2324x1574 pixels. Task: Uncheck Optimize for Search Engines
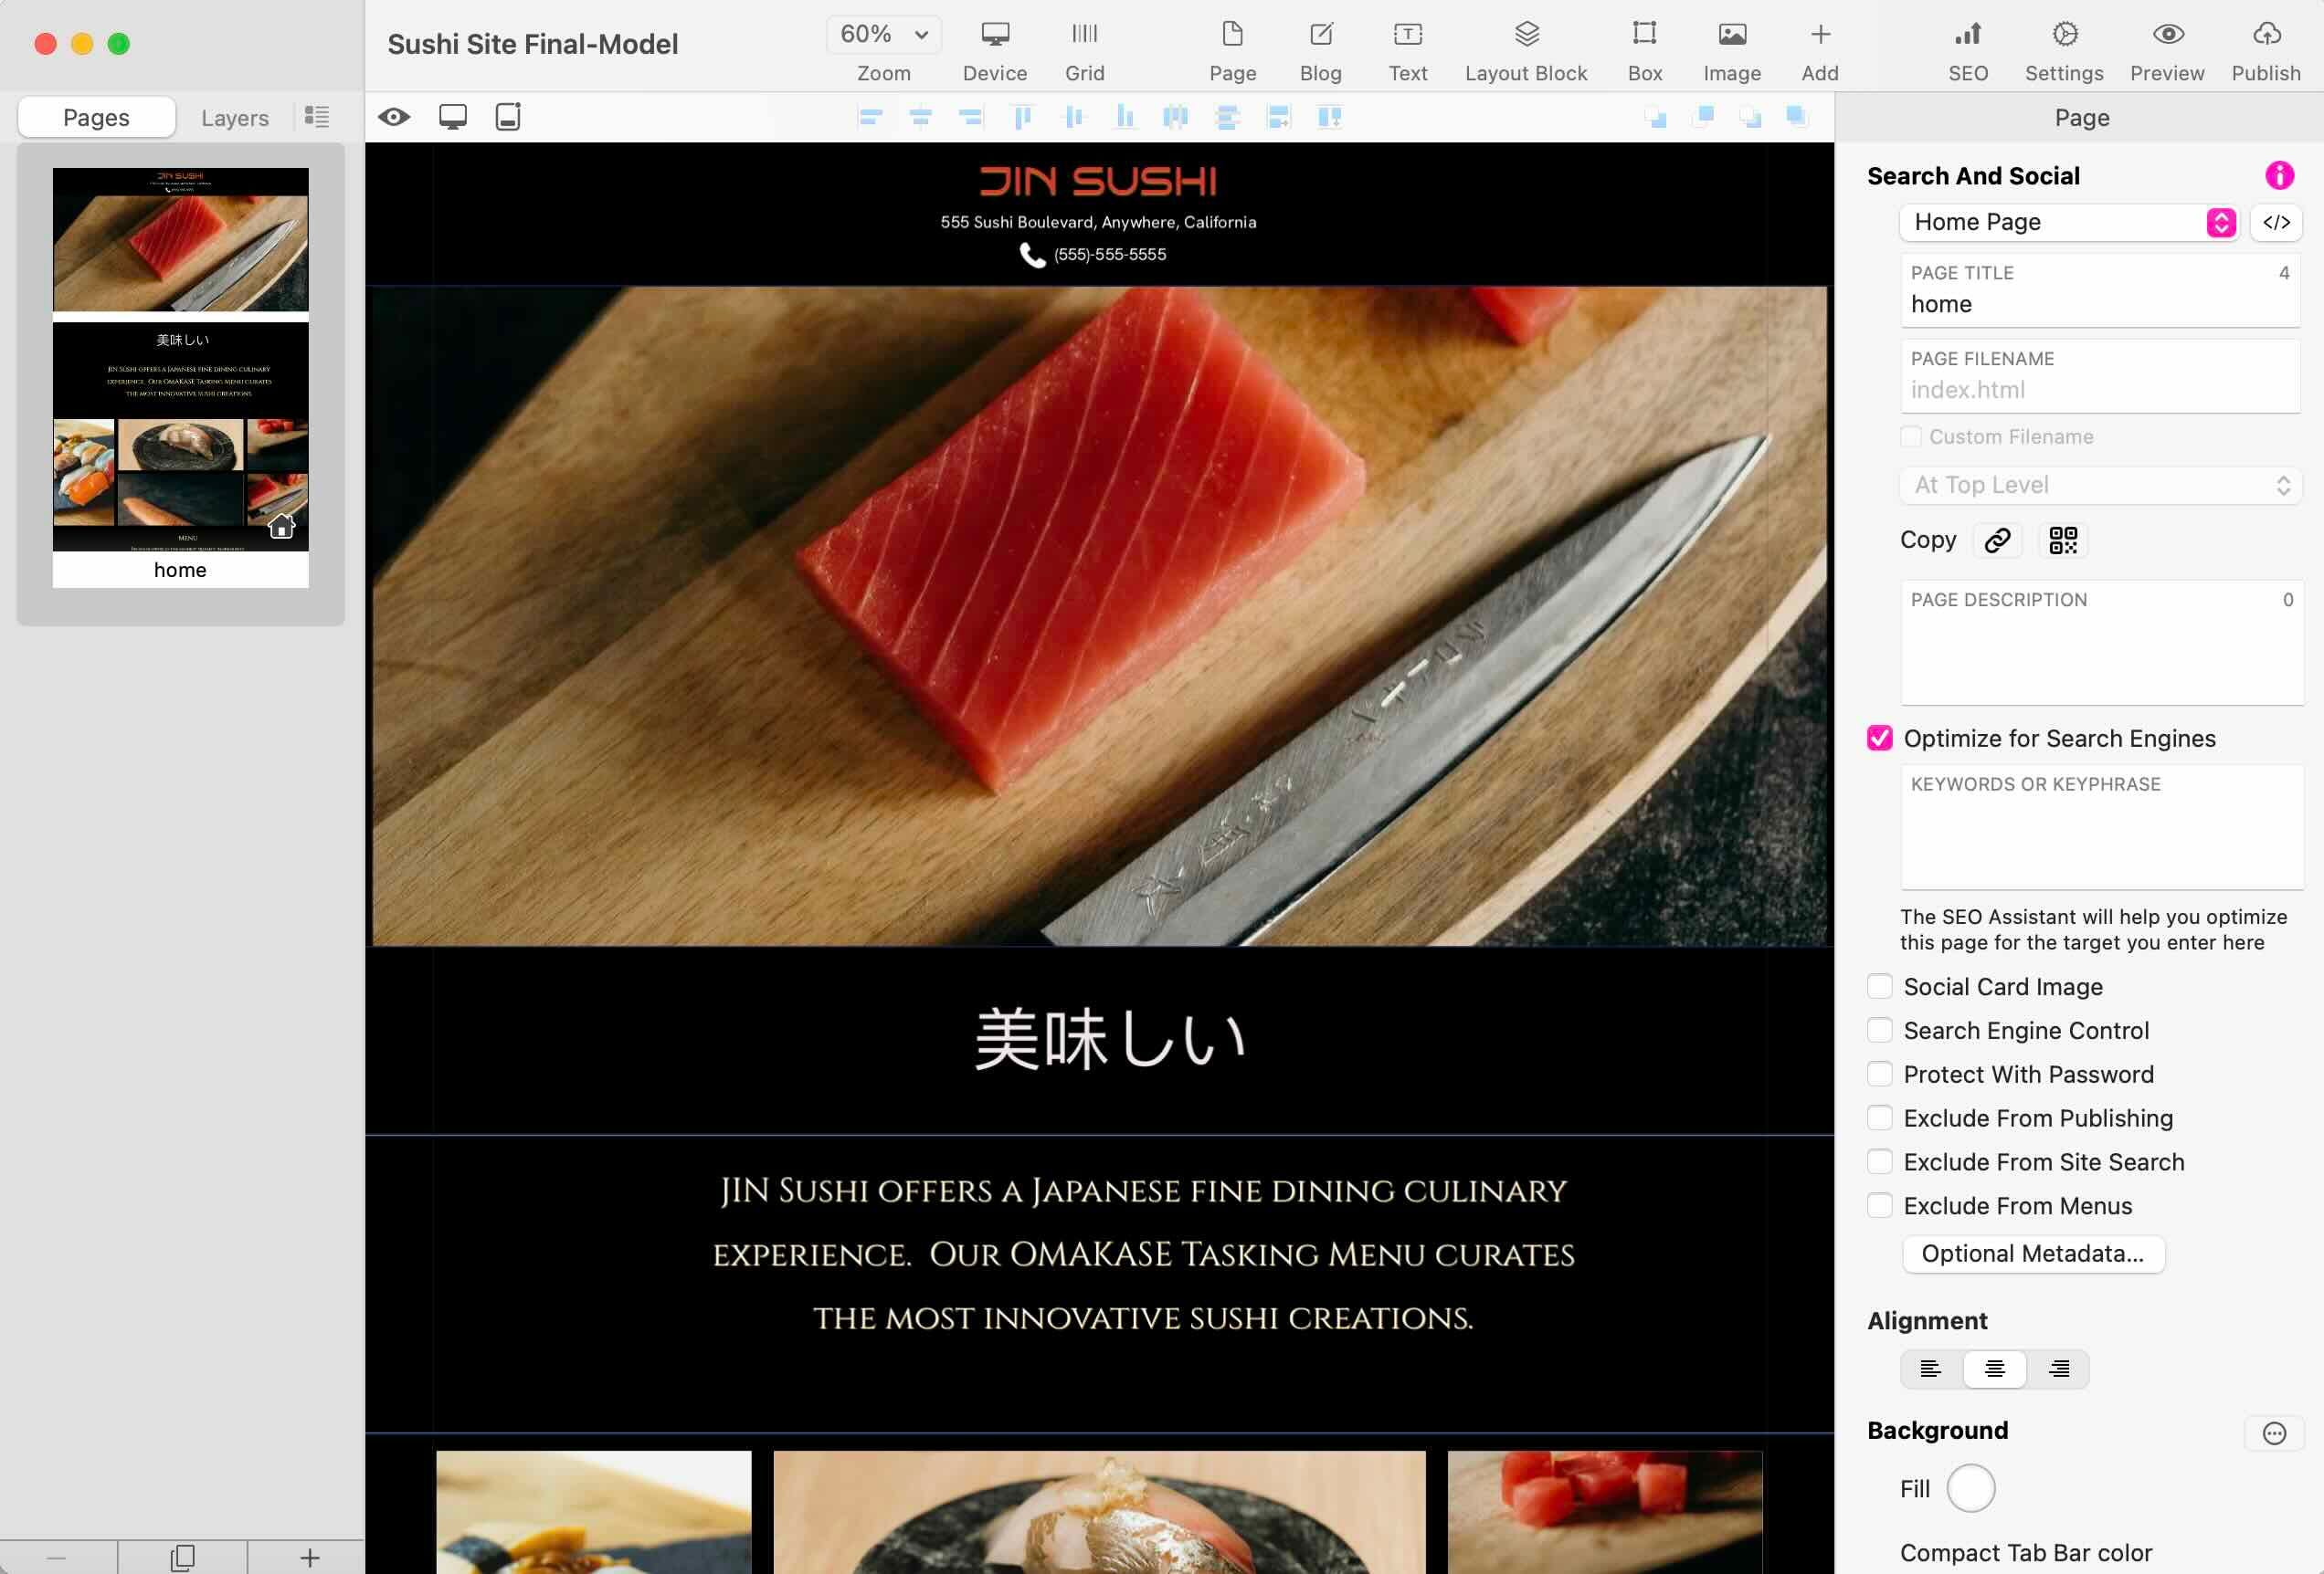(1879, 739)
